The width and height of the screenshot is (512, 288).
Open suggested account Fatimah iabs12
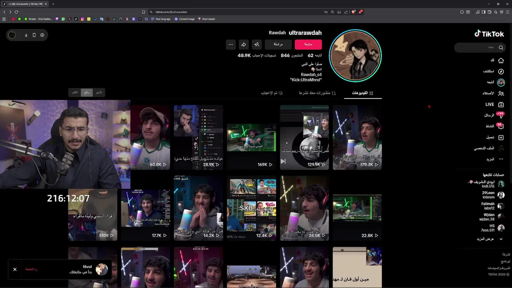pos(492,206)
